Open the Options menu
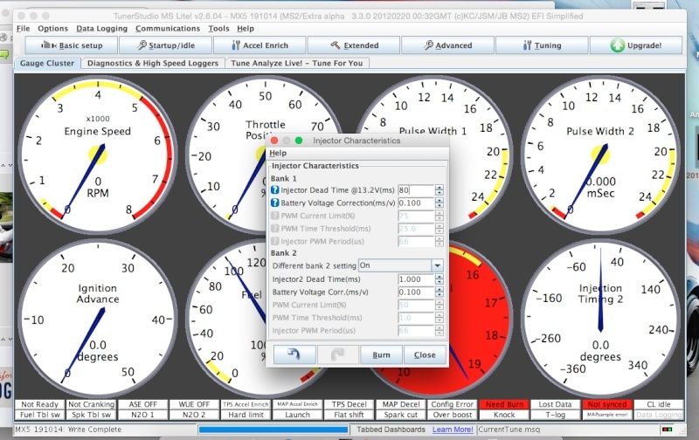 (52, 29)
